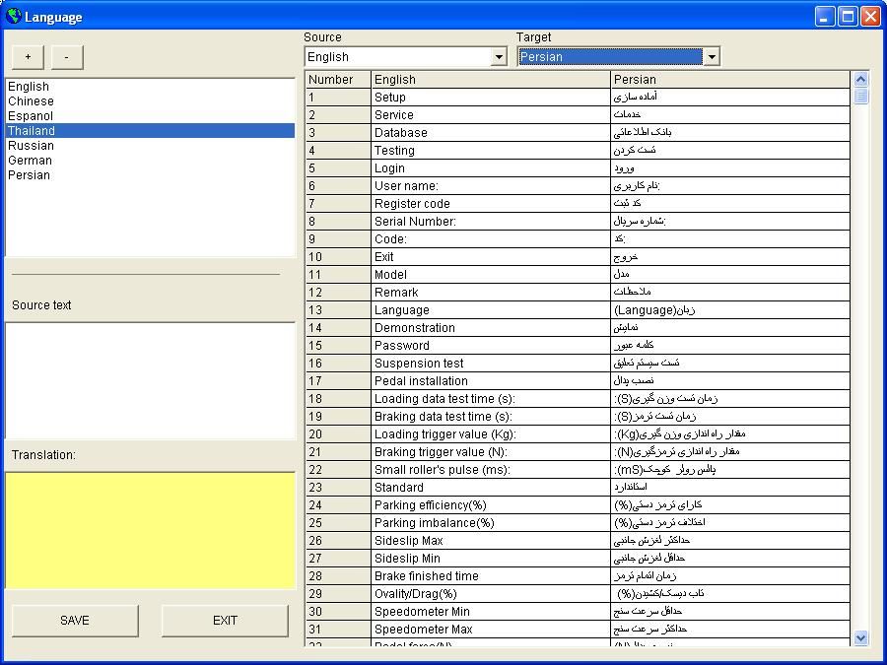887x665 pixels.
Task: Click the English column header
Action: (x=490, y=80)
